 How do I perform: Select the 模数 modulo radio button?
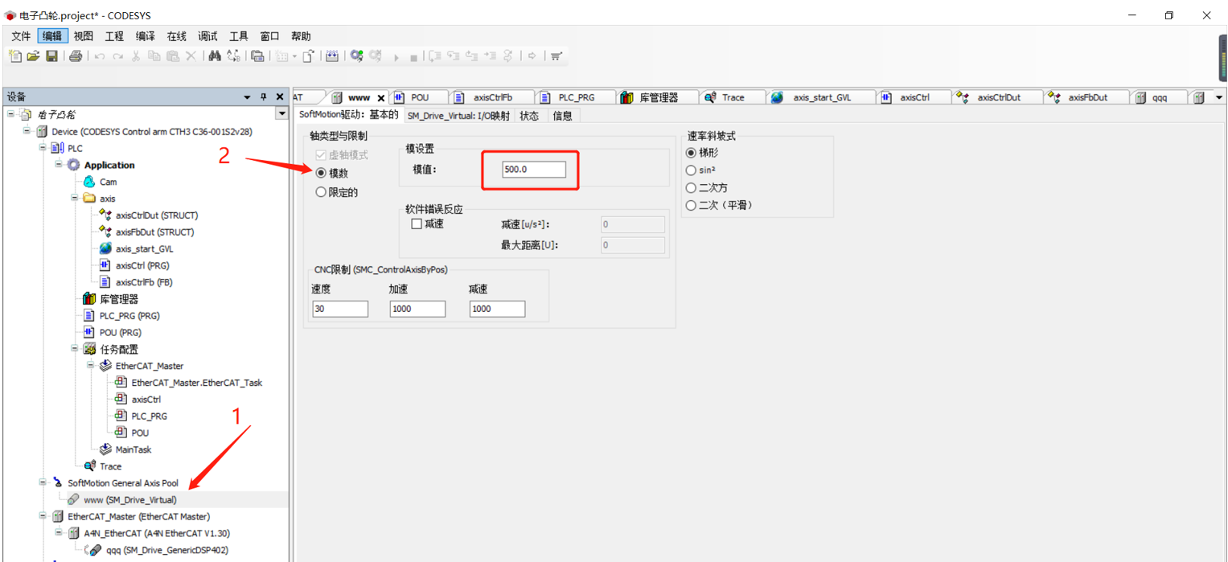coord(322,173)
